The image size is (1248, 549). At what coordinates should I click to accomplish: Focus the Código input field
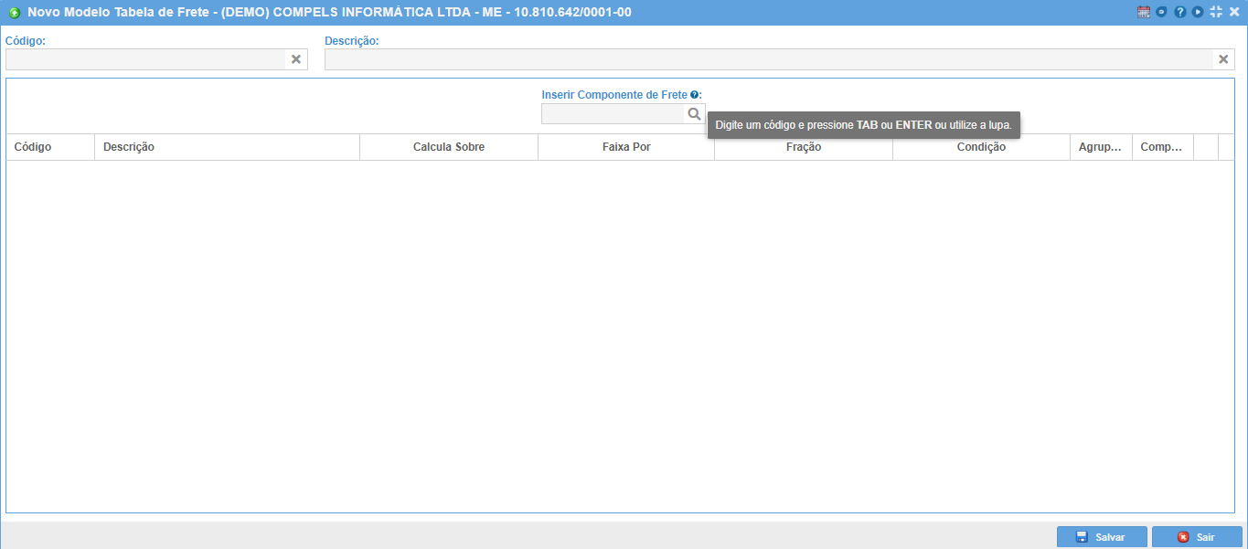[146, 59]
